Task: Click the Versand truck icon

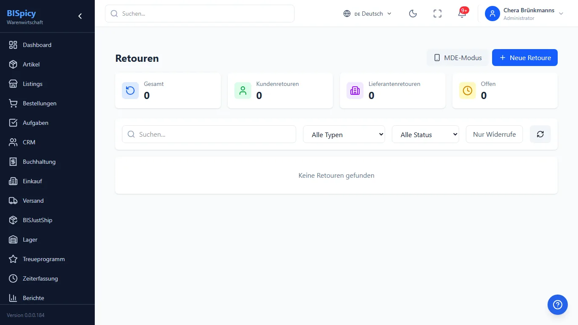Action: [x=13, y=201]
